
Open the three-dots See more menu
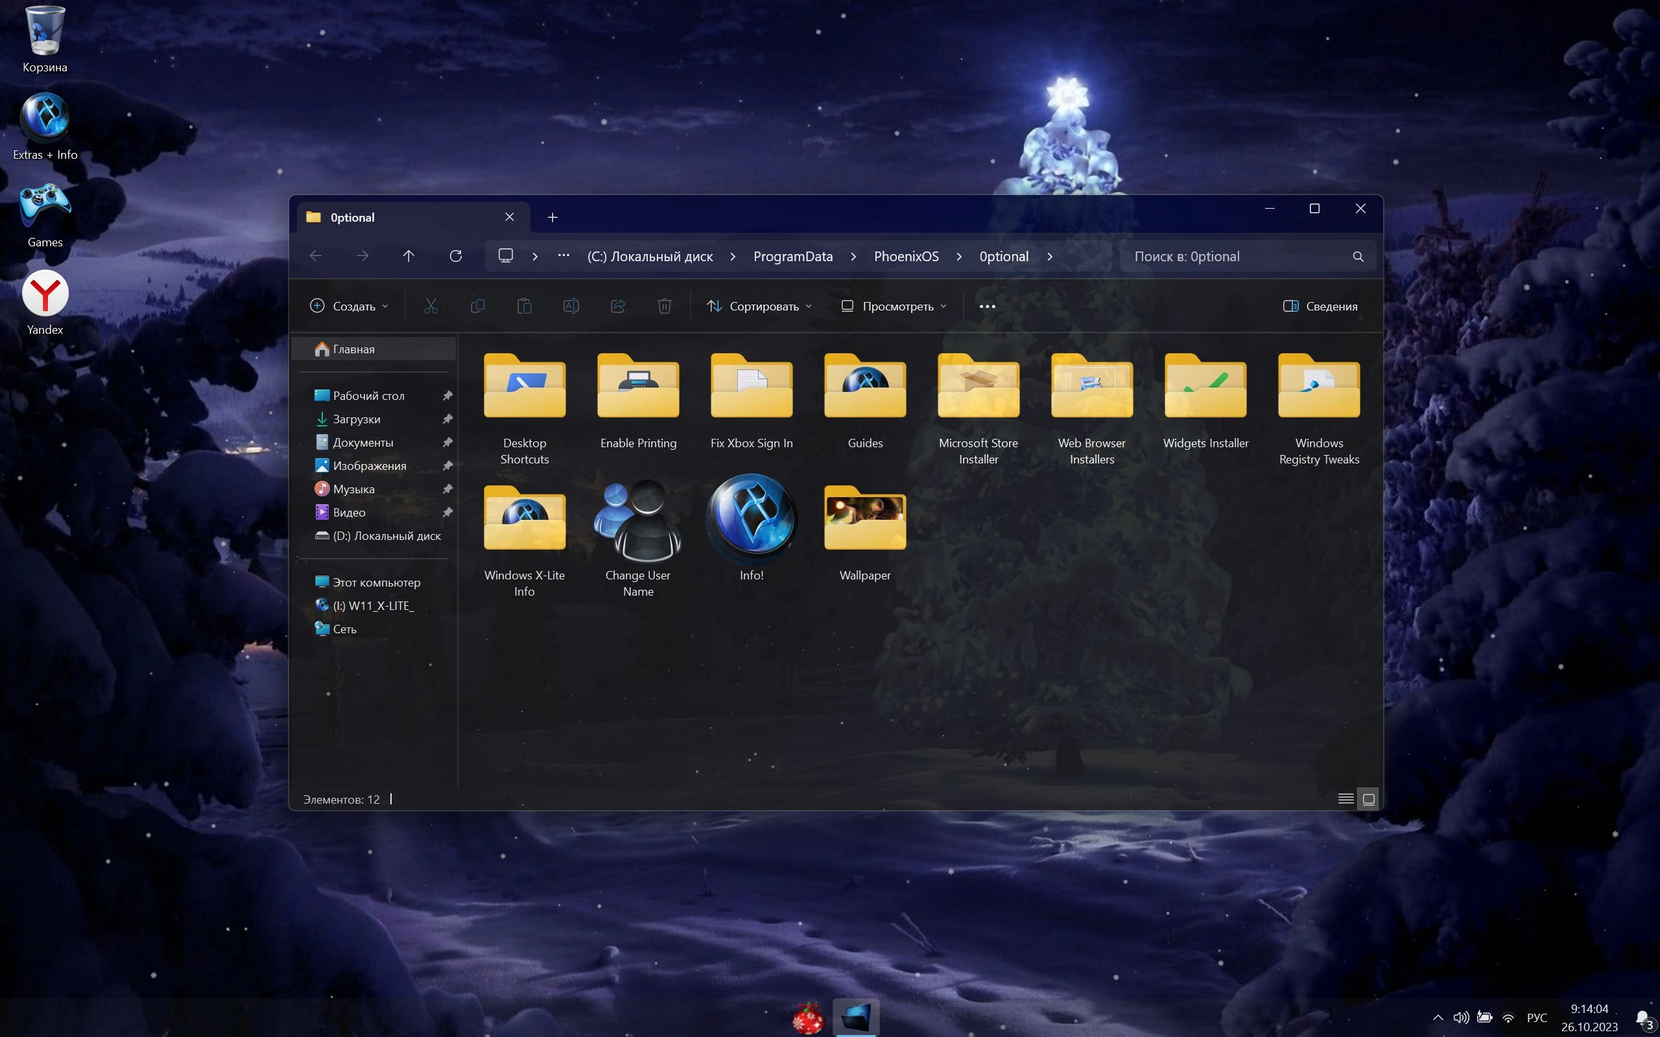(x=987, y=306)
